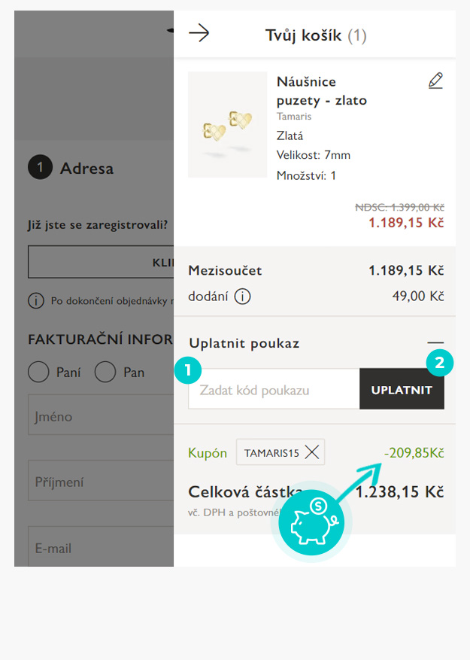Click the info icon near order note
470x660 pixels.
pyautogui.click(x=35, y=301)
